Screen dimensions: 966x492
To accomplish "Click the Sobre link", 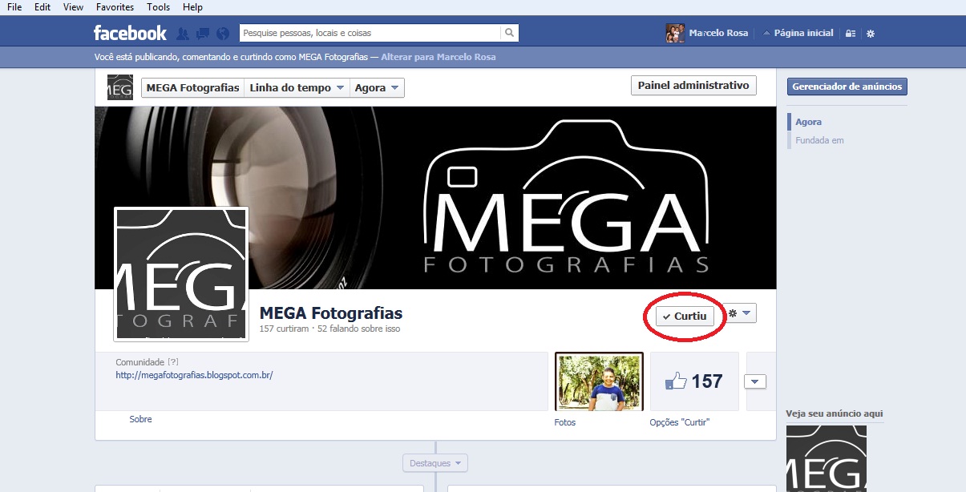I will 140,419.
